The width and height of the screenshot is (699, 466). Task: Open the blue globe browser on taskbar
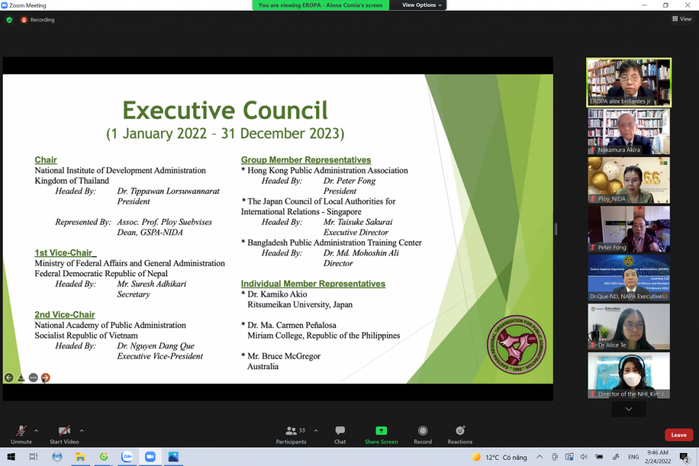(57, 456)
